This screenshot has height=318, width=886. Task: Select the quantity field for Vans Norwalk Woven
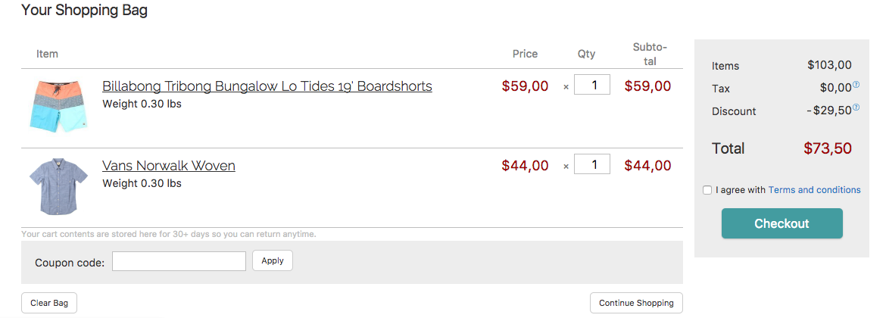(591, 164)
